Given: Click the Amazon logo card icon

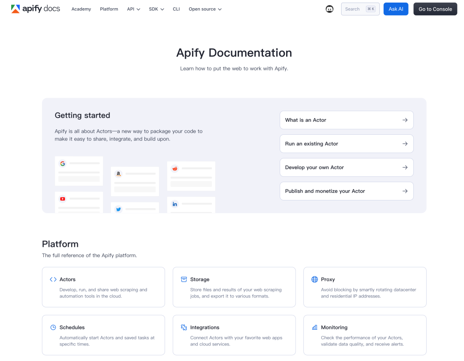Looking at the screenshot, I should click(119, 174).
